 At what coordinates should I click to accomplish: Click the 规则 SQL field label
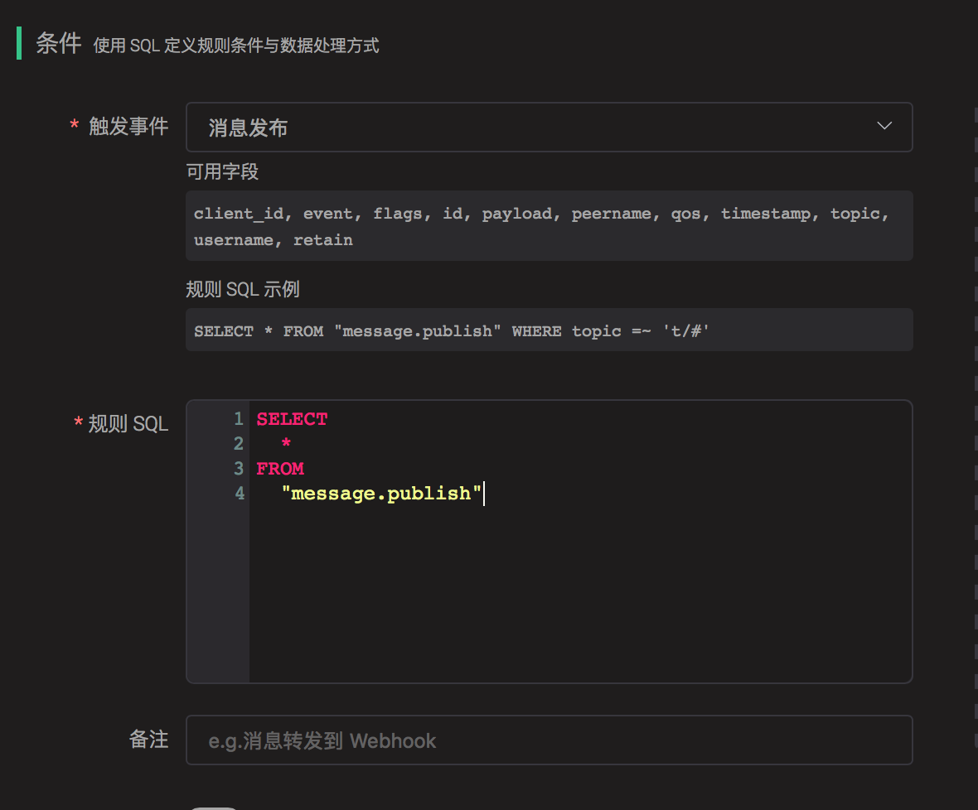(128, 424)
